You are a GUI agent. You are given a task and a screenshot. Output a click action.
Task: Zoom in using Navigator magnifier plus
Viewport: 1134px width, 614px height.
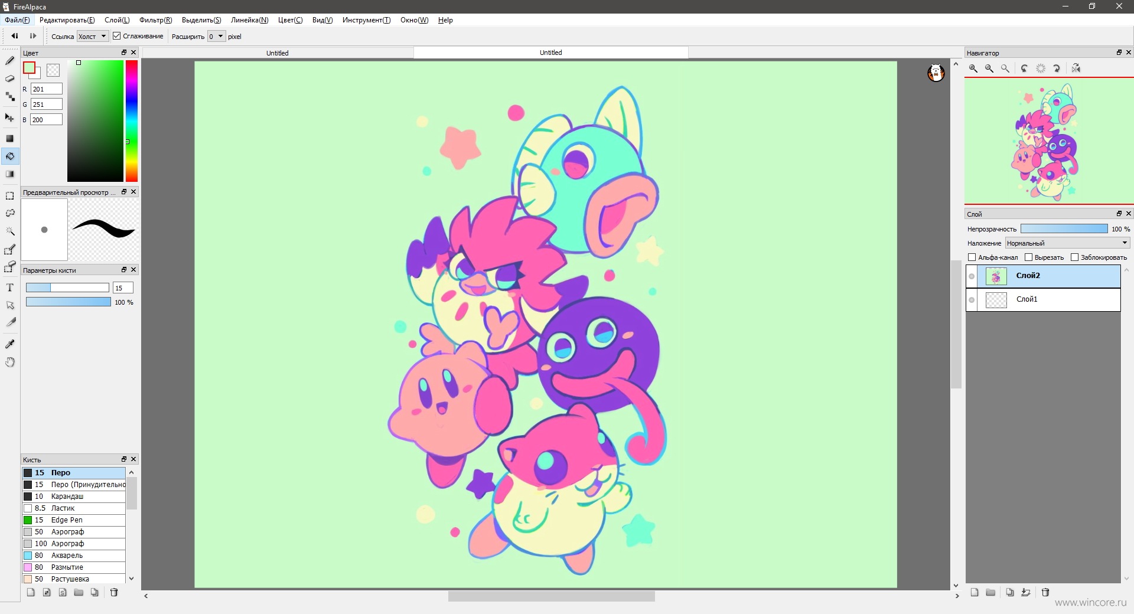coord(973,68)
